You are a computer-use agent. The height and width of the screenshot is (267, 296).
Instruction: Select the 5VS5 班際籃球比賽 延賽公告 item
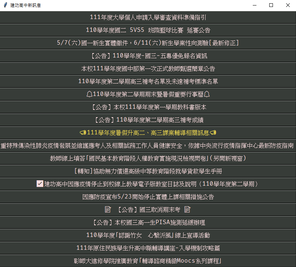[148, 30]
